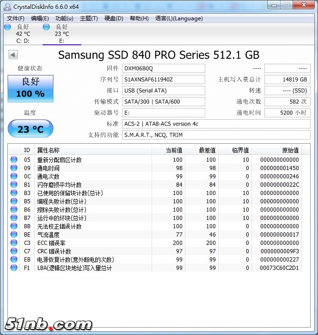Viewport: 318px width, 335px height.
Task: Click the previous disk arrow button
Action: pyautogui.click(x=13, y=55)
